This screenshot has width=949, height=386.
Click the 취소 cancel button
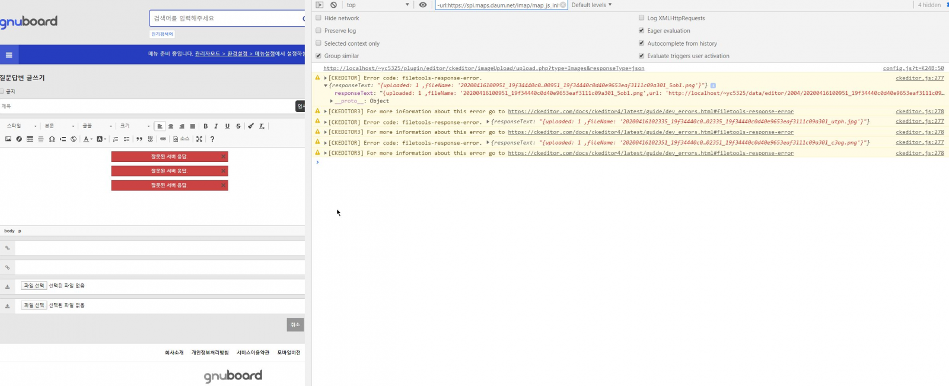(295, 325)
